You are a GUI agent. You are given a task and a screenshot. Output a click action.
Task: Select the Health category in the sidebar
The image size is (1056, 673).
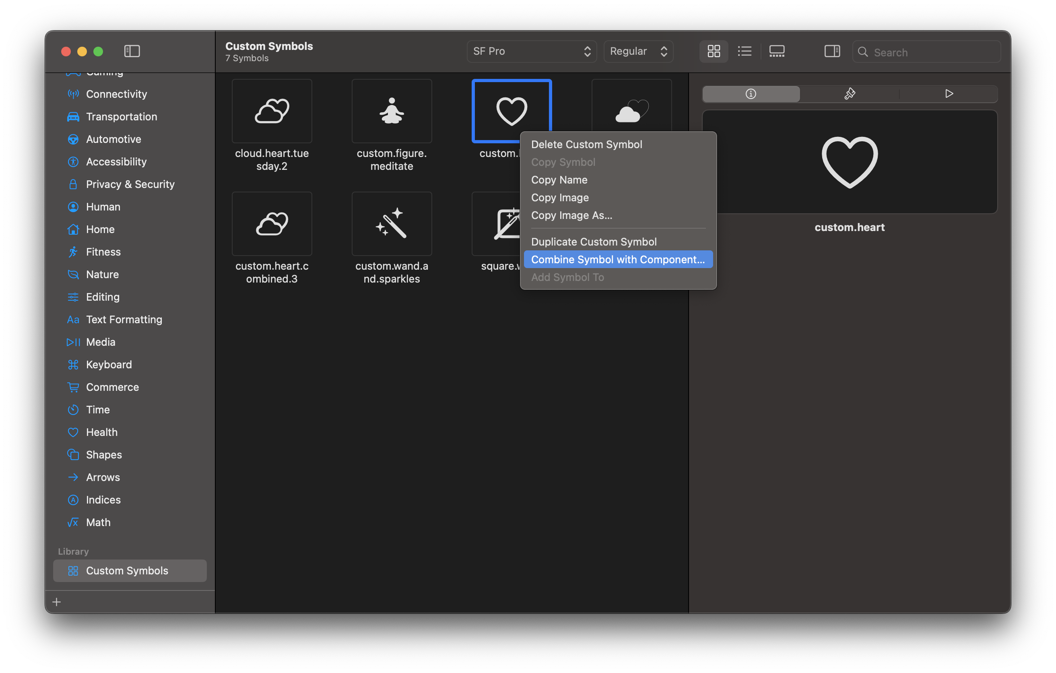tap(102, 432)
